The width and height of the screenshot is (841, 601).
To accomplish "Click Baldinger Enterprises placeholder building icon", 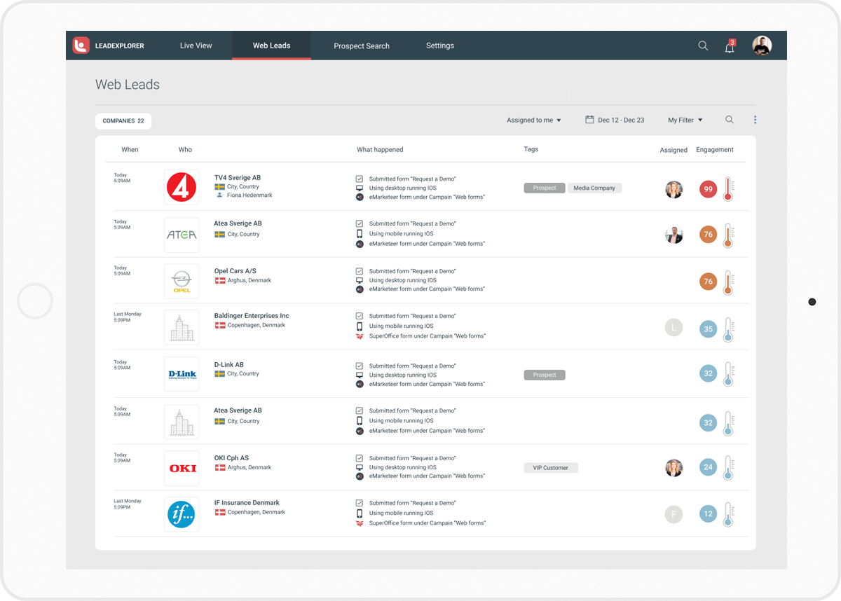I will tap(182, 328).
